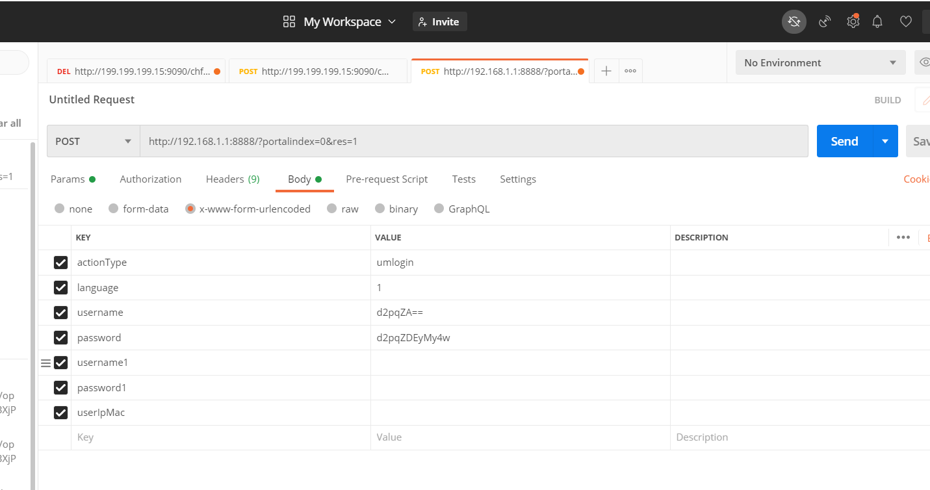Screen dimensions: 930x490
Task: Open the DEL 199.199.199.15:9090/chf request tab
Action: 136,71
